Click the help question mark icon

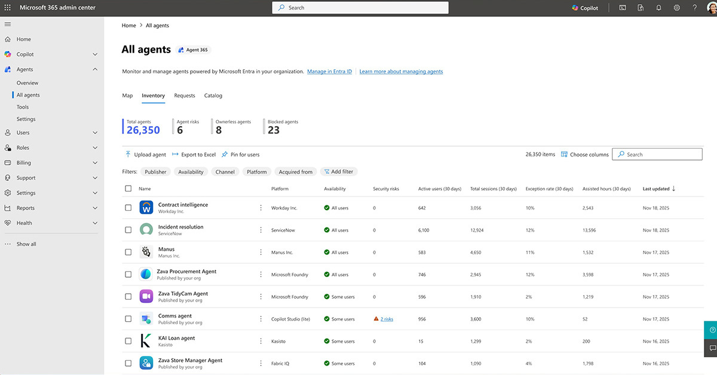[x=694, y=8]
